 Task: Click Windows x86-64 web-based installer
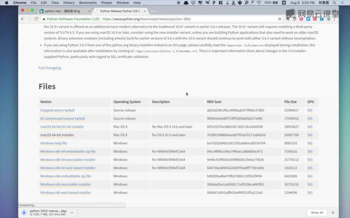[x=68, y=168]
